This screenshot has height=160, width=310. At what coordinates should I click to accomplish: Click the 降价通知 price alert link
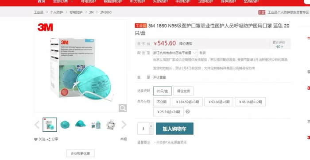pyautogui.click(x=186, y=44)
